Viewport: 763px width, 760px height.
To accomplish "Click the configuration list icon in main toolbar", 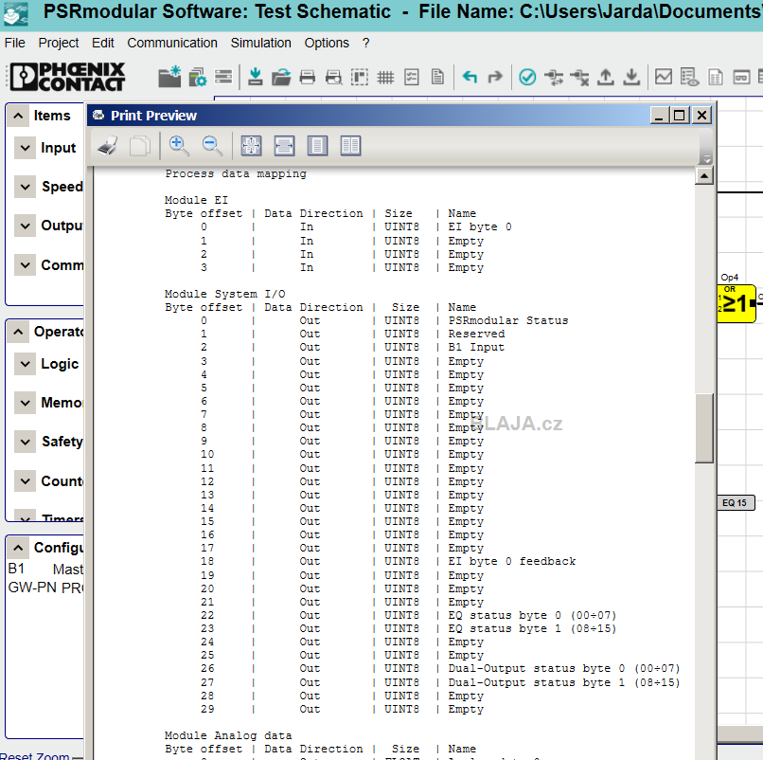I will [x=223, y=77].
